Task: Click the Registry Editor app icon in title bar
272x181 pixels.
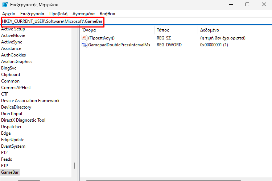Action: coord(5,5)
